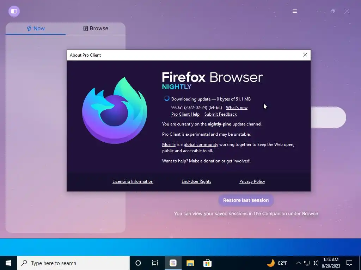Open the hamburger menu in Pro Client
The height and width of the screenshot is (270, 361).
click(x=294, y=11)
